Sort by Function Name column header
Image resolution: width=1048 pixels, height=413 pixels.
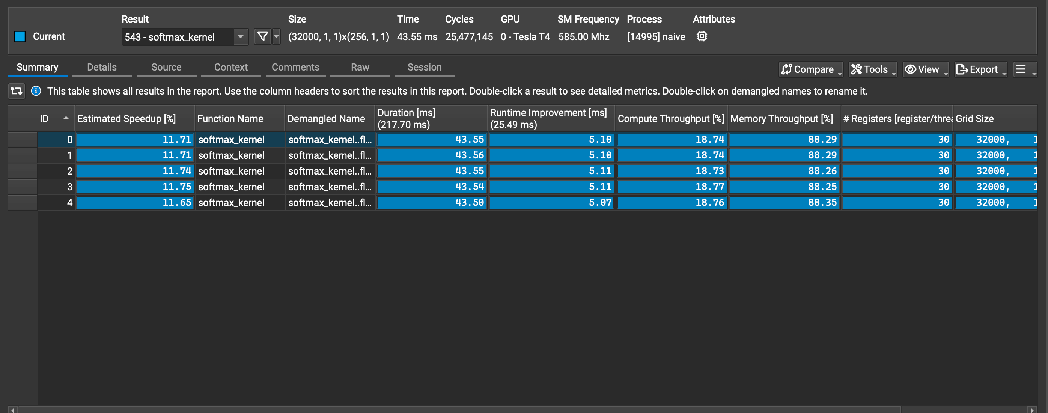point(240,118)
